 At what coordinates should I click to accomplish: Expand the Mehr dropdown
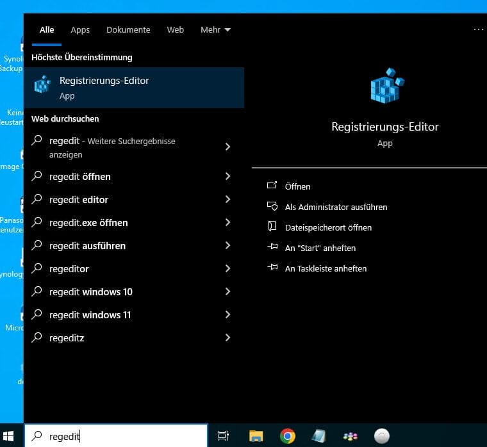coord(215,29)
